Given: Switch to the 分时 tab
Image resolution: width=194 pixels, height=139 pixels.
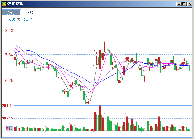Looking at the screenshot, I should click(11, 13).
